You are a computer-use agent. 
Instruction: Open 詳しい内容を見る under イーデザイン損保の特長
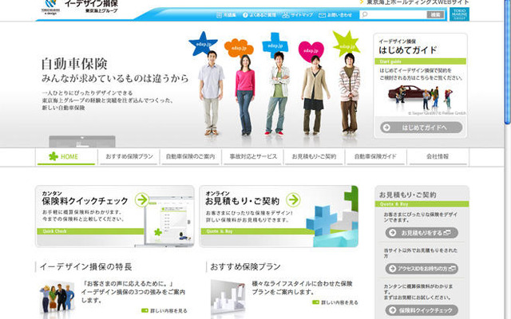pos(164,311)
